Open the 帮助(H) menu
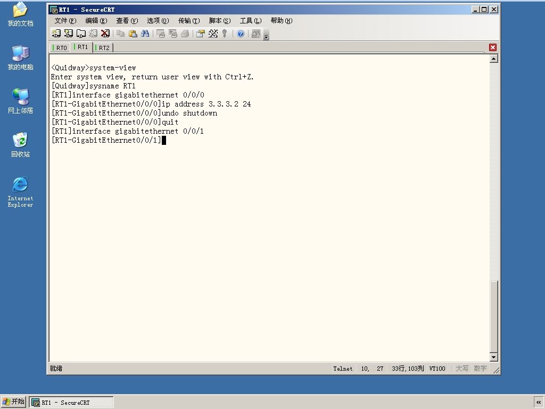This screenshot has height=409, width=545. (x=282, y=21)
